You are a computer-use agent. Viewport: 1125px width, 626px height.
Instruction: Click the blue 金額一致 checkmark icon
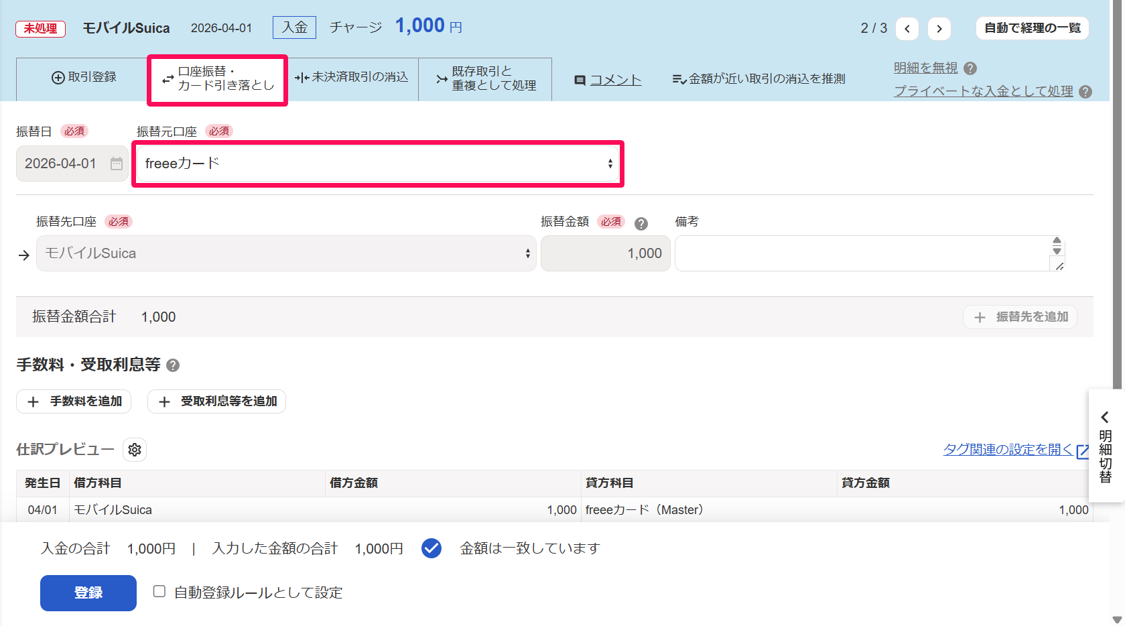(432, 548)
